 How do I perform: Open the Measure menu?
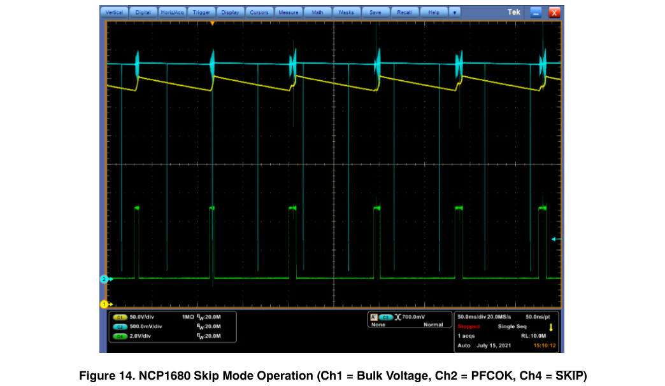(288, 12)
